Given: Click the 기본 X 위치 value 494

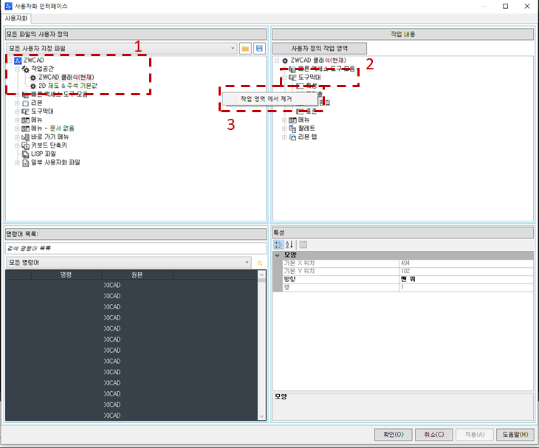Looking at the screenshot, I should coord(466,263).
